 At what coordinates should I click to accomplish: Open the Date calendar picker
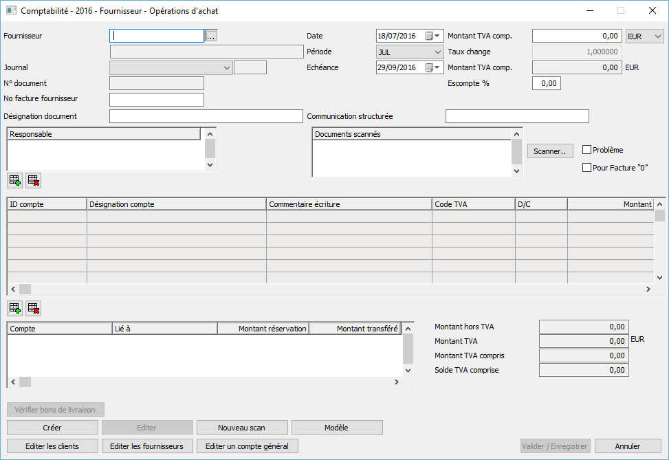(x=432, y=36)
